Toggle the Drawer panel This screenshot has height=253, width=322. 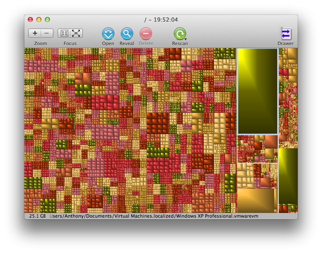(286, 34)
